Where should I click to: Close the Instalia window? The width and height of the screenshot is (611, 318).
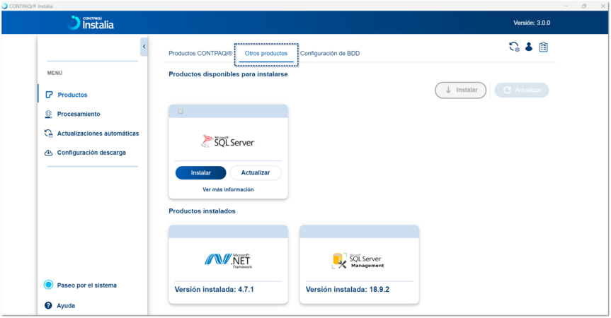coord(603,6)
